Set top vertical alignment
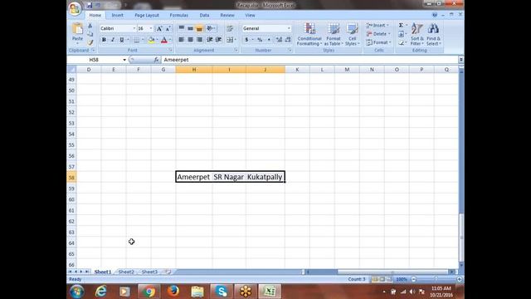 182,28
